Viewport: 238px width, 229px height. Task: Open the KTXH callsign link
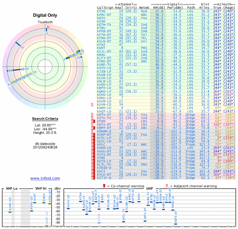101,11
